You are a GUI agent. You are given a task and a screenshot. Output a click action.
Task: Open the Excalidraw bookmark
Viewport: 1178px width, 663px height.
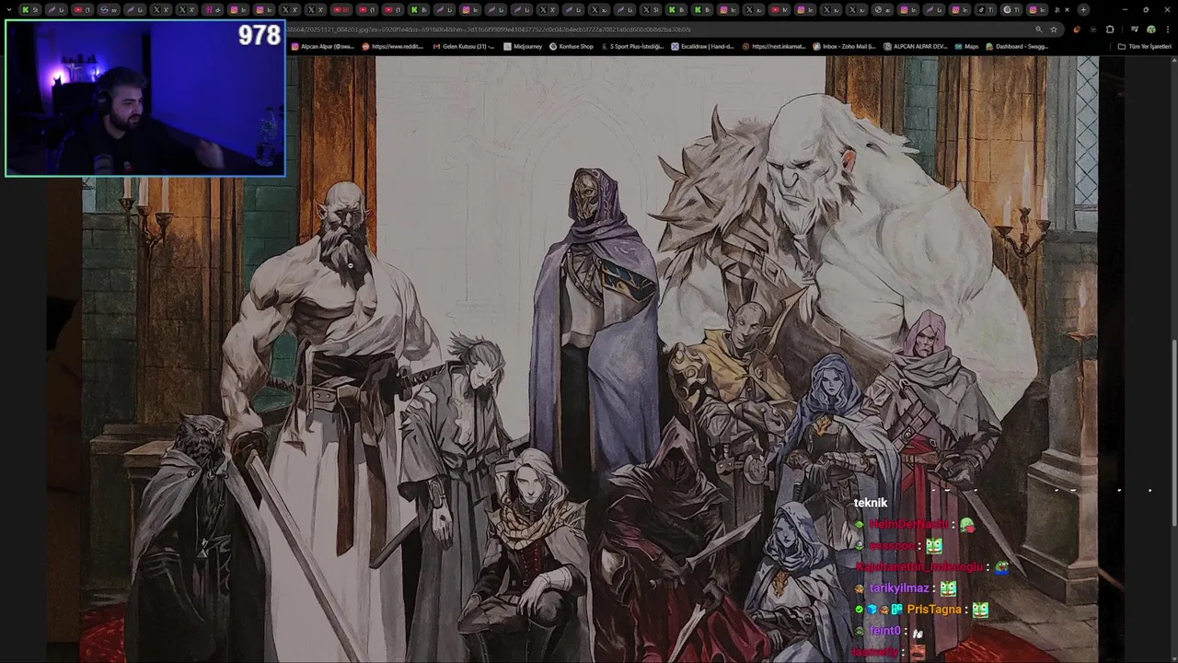pos(702,46)
